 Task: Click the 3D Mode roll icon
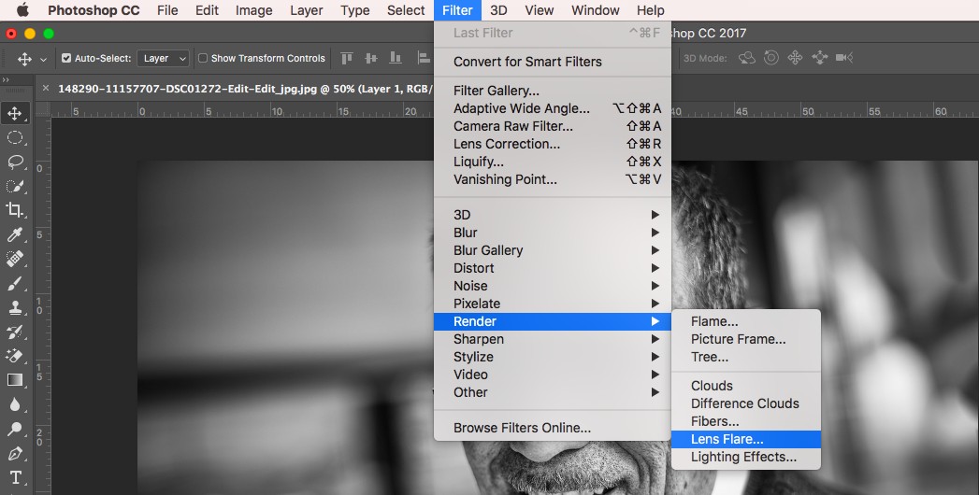[x=771, y=58]
